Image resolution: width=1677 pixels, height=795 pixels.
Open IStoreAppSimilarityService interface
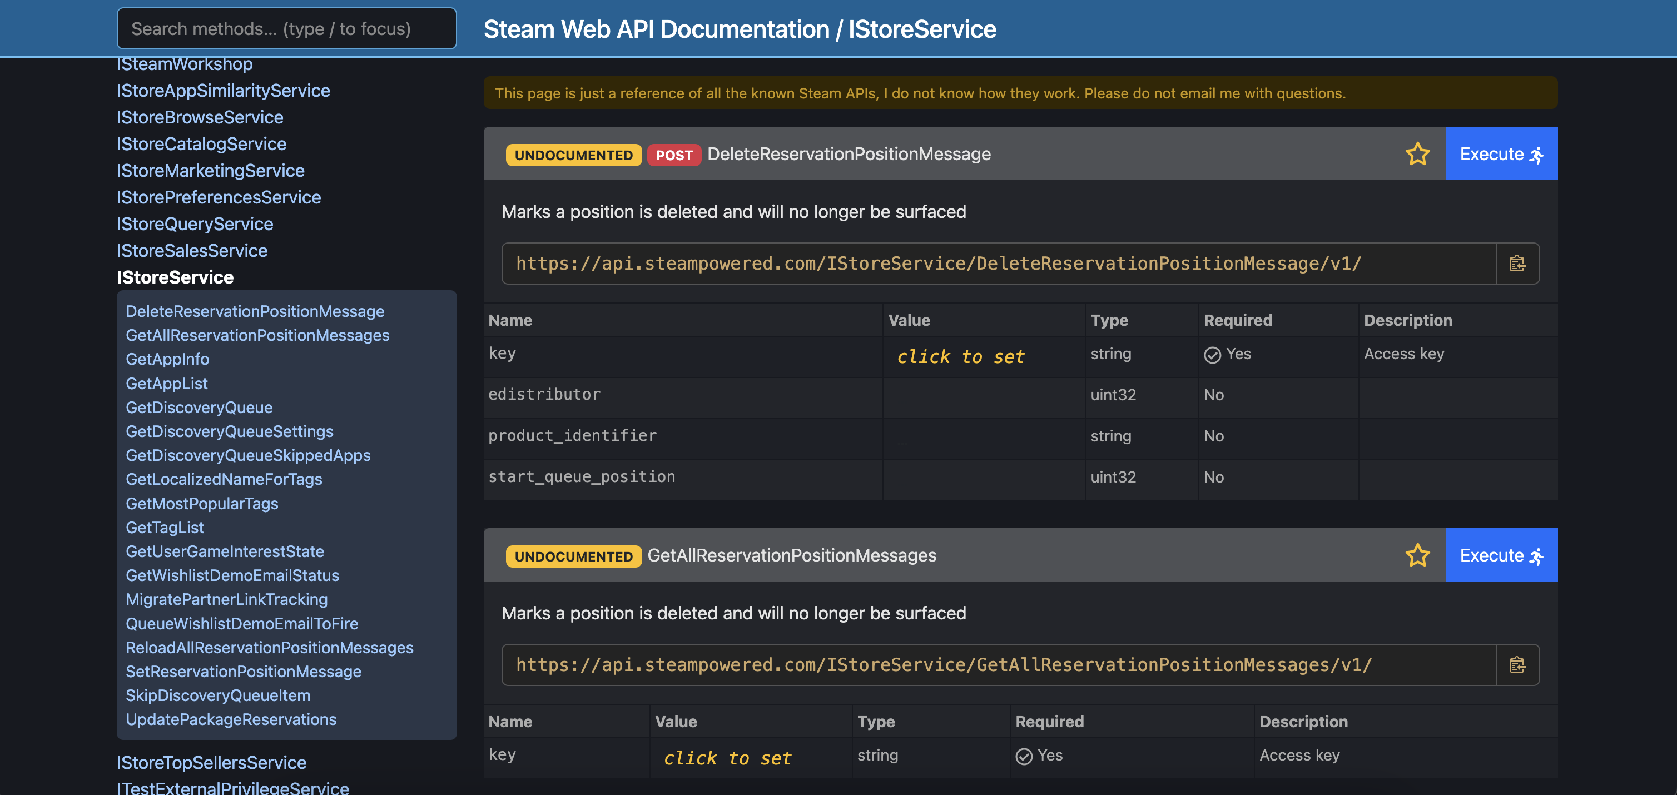224,91
